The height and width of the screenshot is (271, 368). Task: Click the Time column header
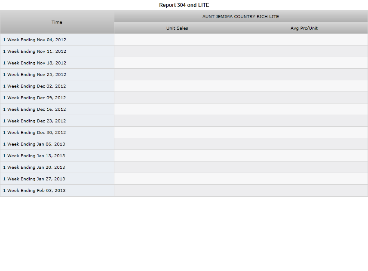point(57,22)
